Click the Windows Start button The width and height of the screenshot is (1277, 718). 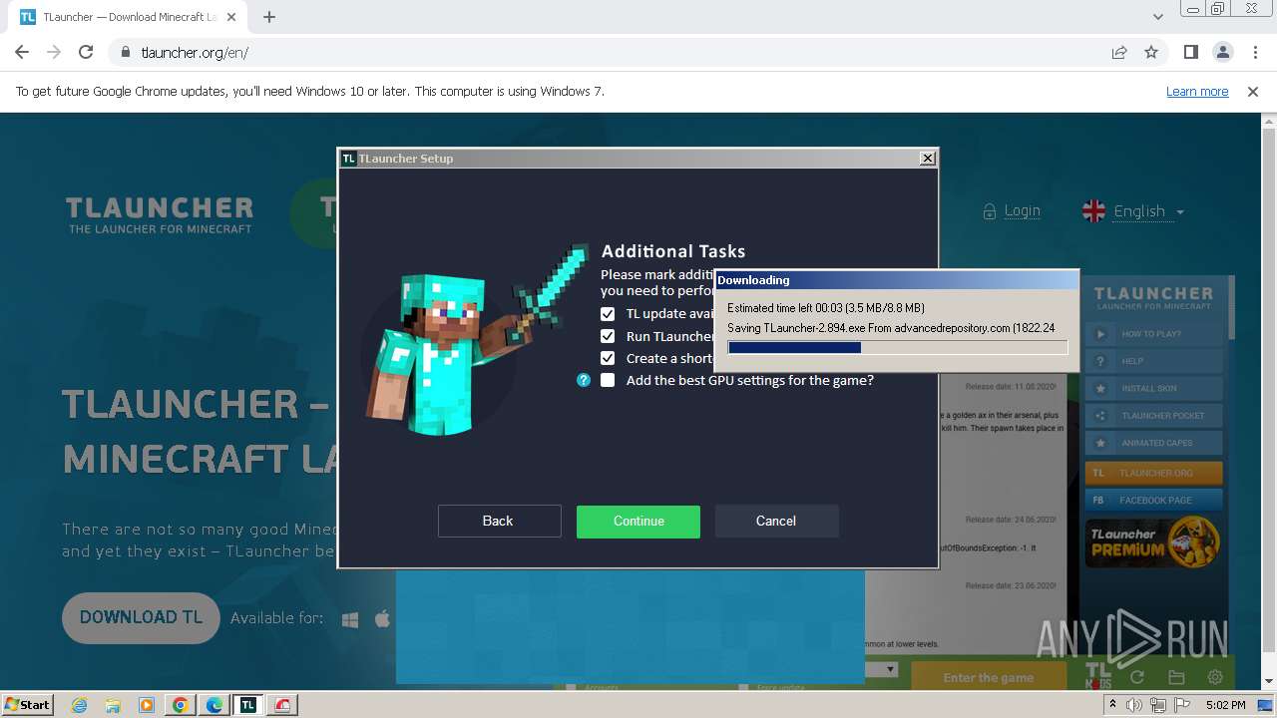(x=27, y=704)
